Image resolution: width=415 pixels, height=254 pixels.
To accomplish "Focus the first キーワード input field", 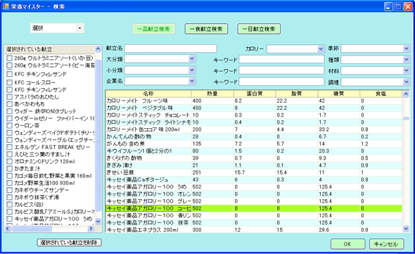I will point(281,59).
